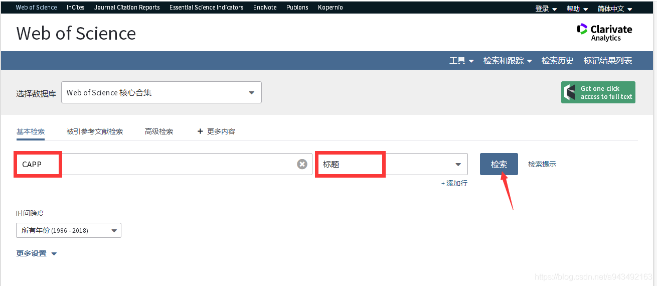The width and height of the screenshot is (657, 286).
Task: Open the 帮助 help dropdown
Action: (x=577, y=9)
